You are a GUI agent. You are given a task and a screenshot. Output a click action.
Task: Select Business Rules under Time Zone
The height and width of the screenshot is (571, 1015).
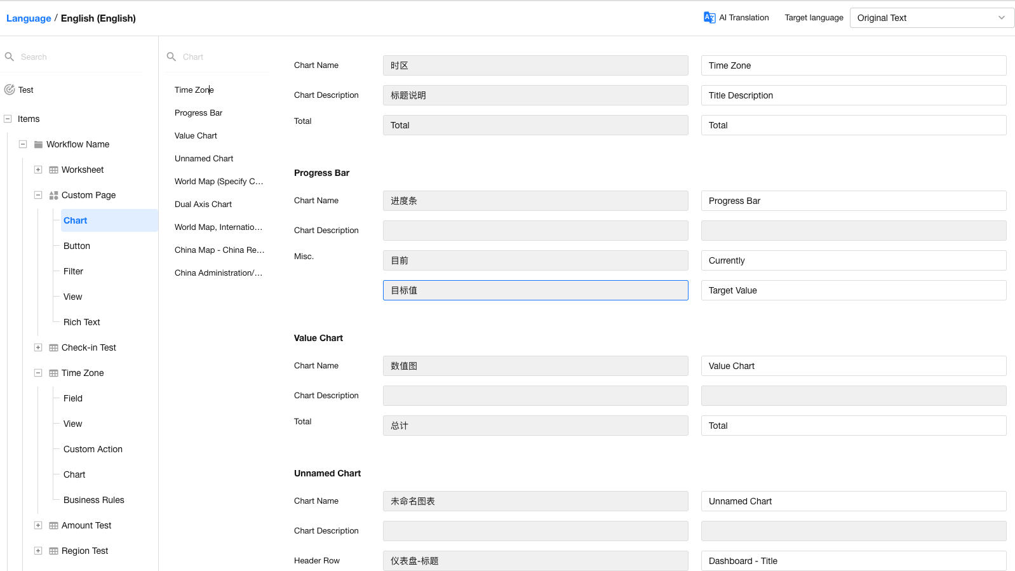94,500
